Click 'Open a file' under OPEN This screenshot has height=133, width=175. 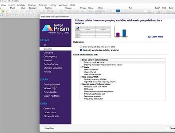(x=49, y=109)
